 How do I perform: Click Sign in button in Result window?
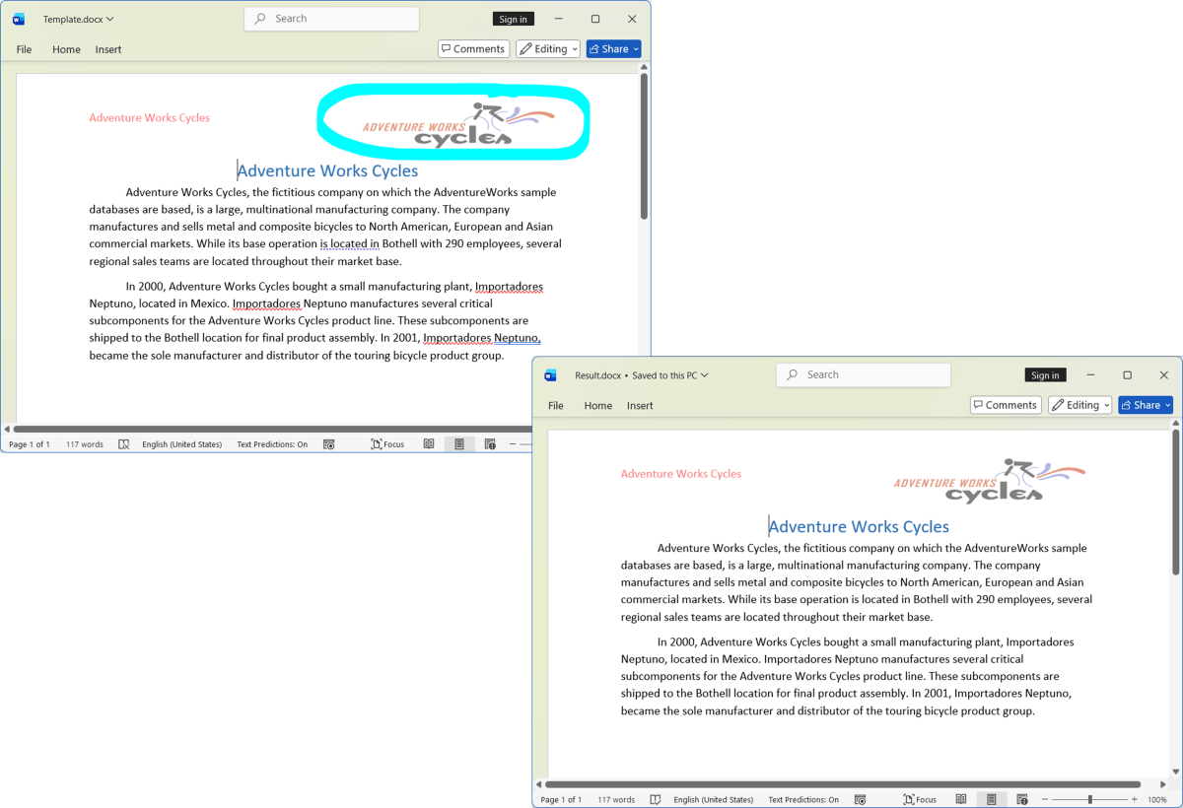point(1045,375)
